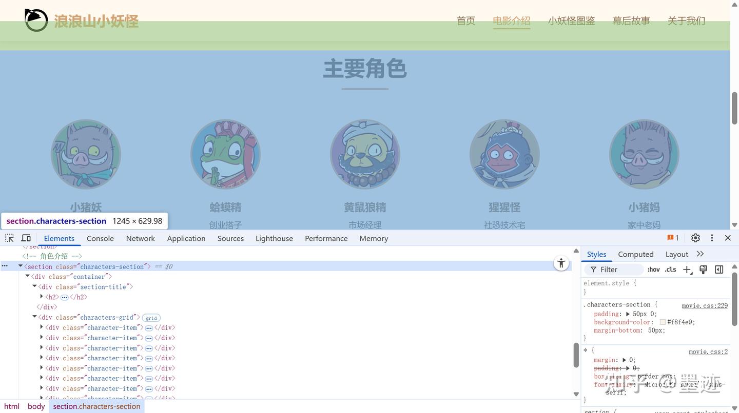This screenshot has height=413, width=739.
Task: Show more sidebar tabs via double chevron
Action: [700, 254]
